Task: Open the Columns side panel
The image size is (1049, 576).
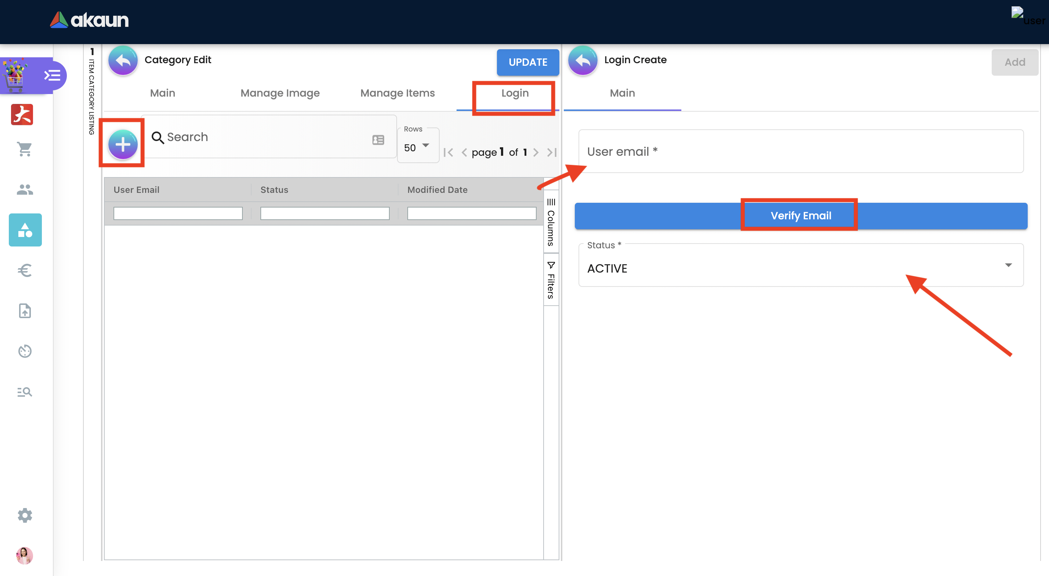Action: pos(551,222)
